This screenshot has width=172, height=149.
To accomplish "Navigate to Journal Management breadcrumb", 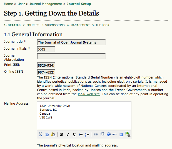I will tap(46, 4).
